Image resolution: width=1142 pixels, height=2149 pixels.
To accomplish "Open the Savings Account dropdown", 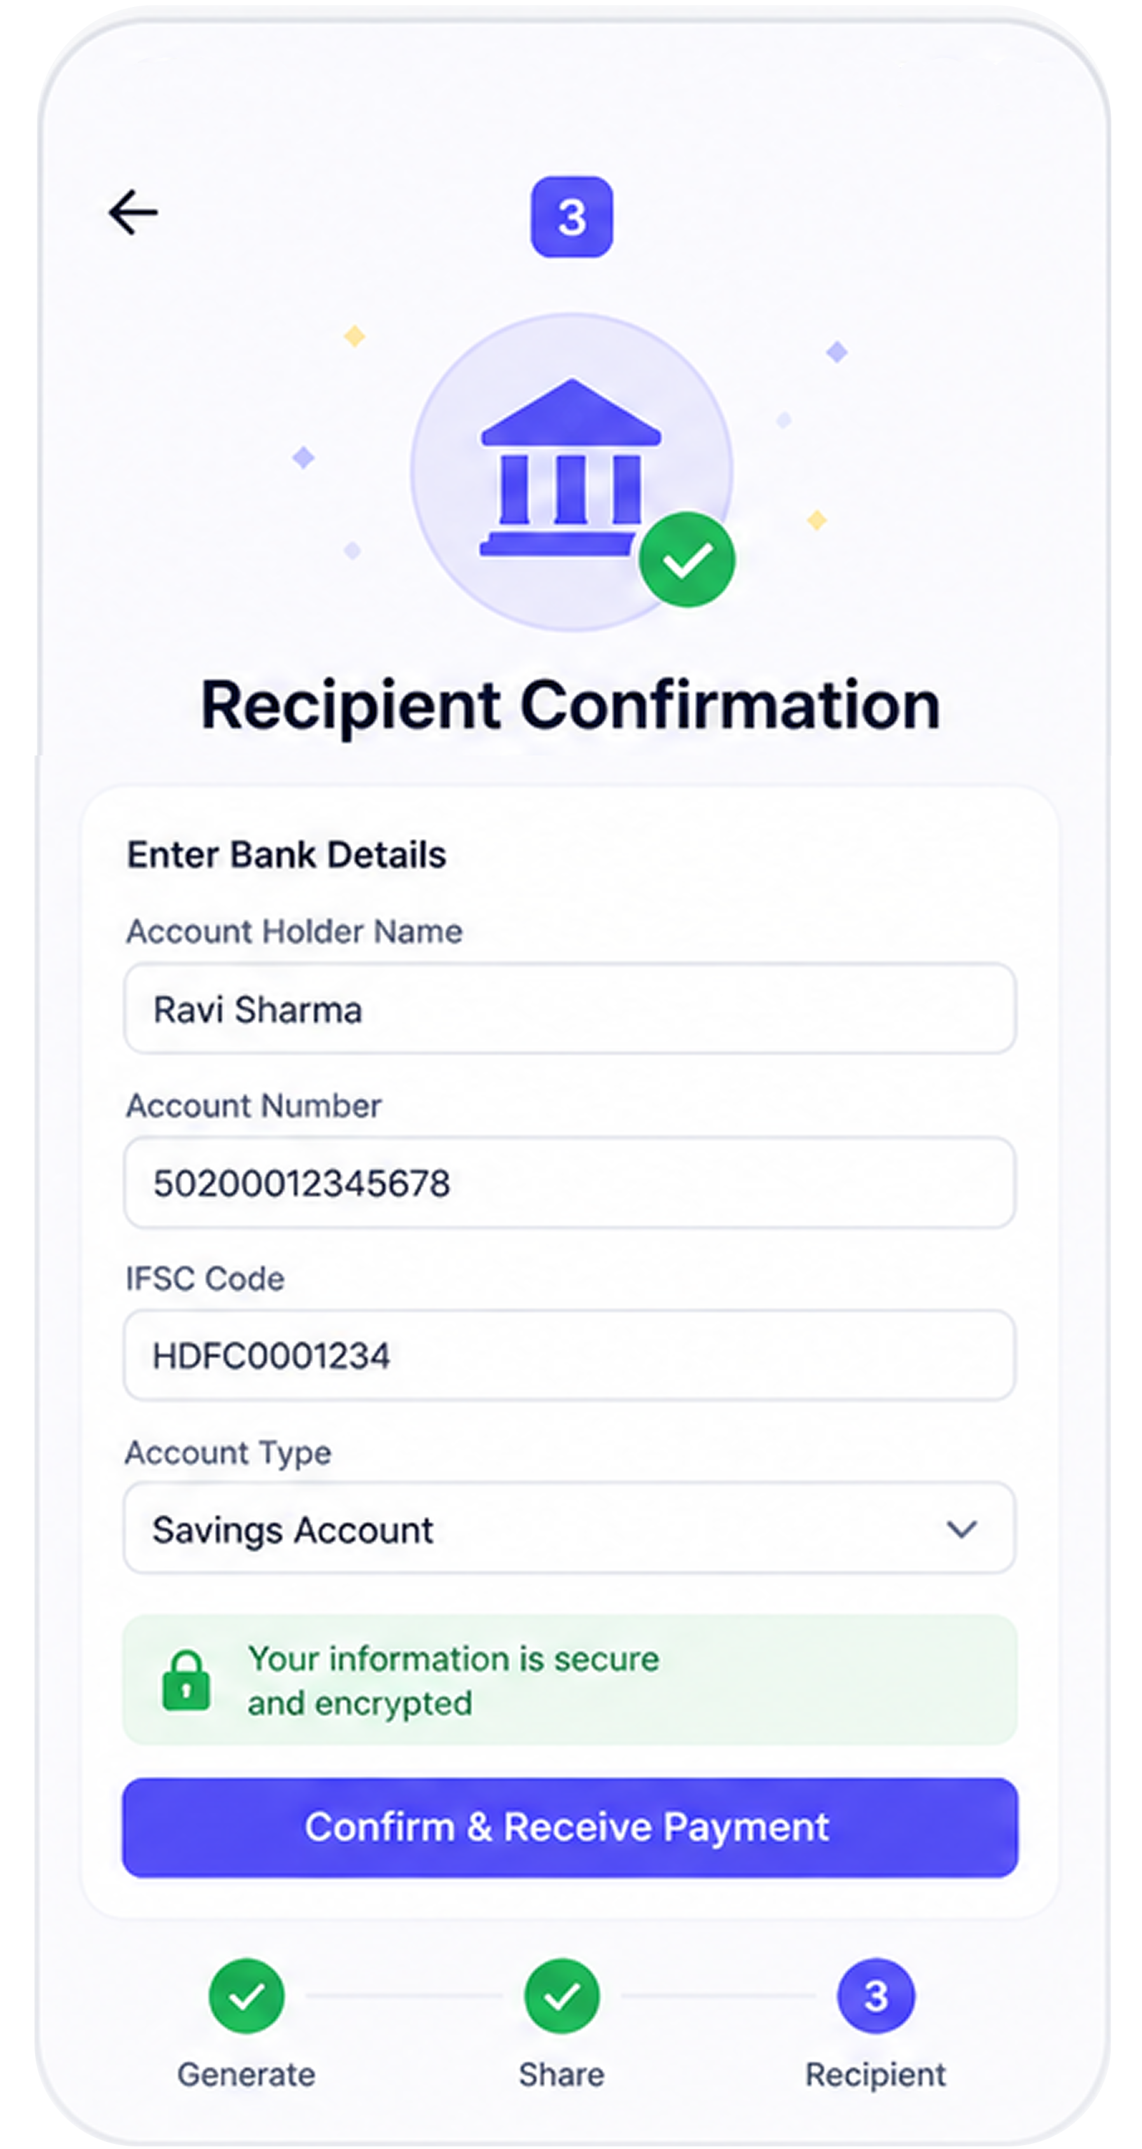I will pos(570,1528).
